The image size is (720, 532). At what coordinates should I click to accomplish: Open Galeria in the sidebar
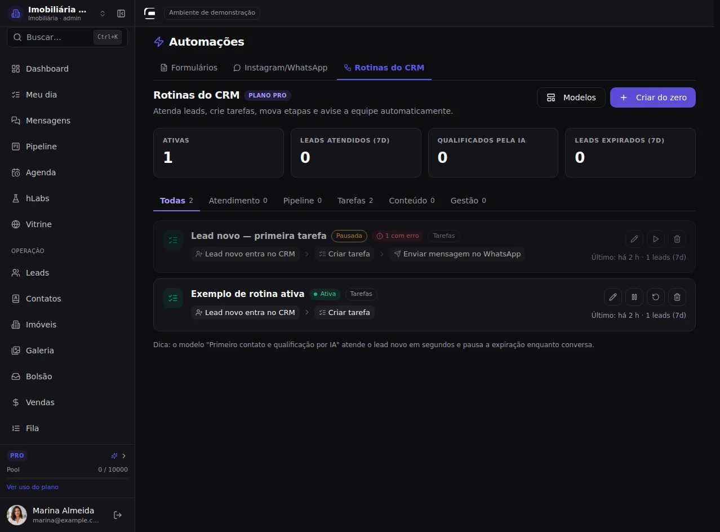pyautogui.click(x=68, y=351)
